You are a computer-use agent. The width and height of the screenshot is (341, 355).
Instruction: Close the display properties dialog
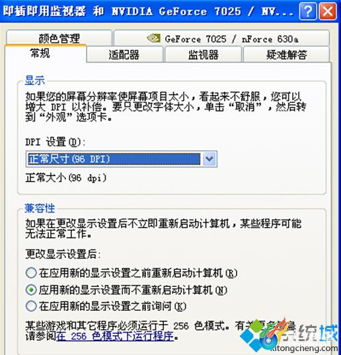(327, 11)
